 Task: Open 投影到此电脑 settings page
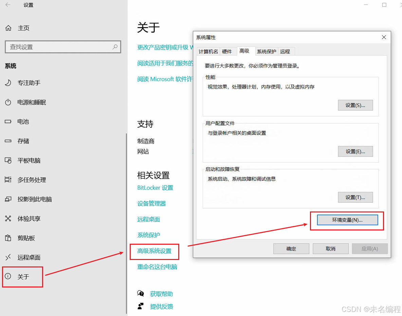pos(35,199)
